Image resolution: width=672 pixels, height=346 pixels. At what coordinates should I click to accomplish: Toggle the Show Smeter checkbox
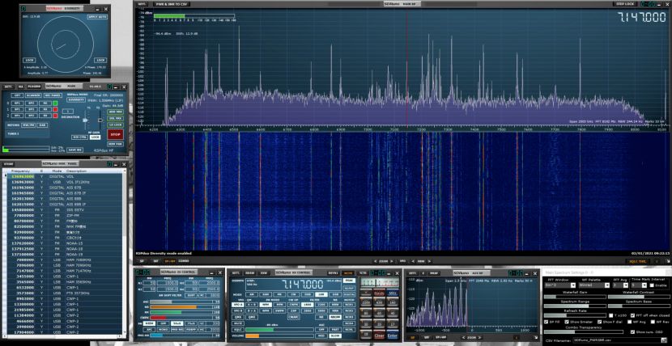(x=567, y=322)
